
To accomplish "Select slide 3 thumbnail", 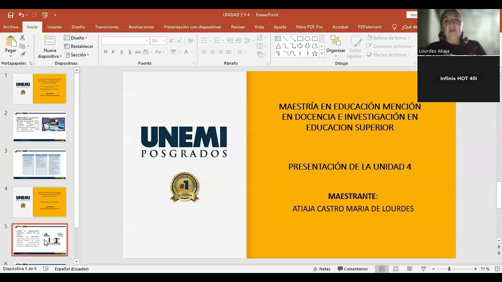I will 40,164.
